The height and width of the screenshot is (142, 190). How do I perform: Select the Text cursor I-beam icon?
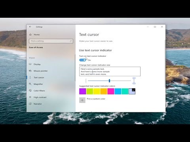pyautogui.click(x=30, y=77)
